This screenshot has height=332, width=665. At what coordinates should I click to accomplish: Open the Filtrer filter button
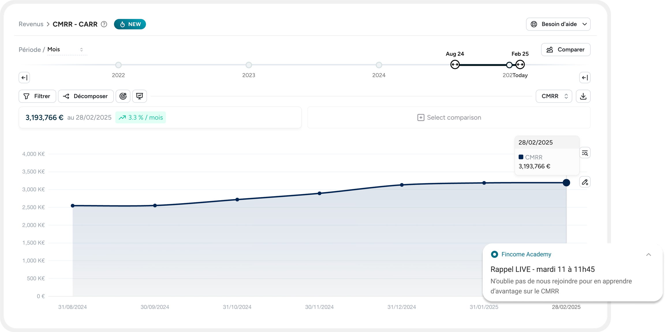click(x=37, y=96)
